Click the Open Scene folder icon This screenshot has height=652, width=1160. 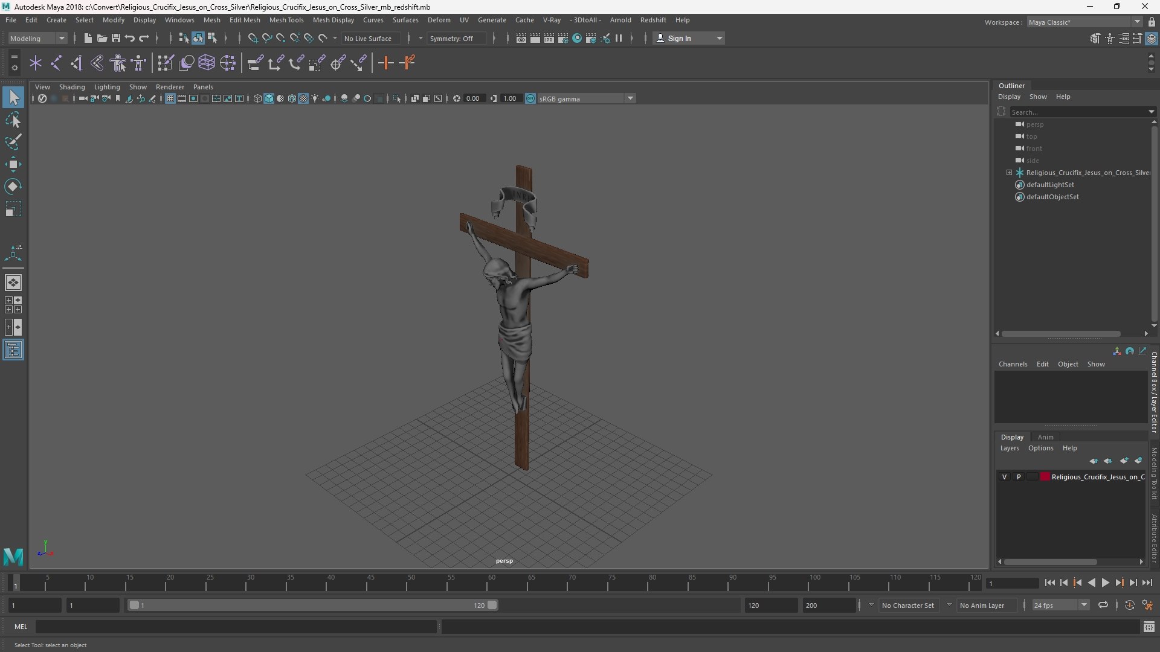click(x=102, y=38)
